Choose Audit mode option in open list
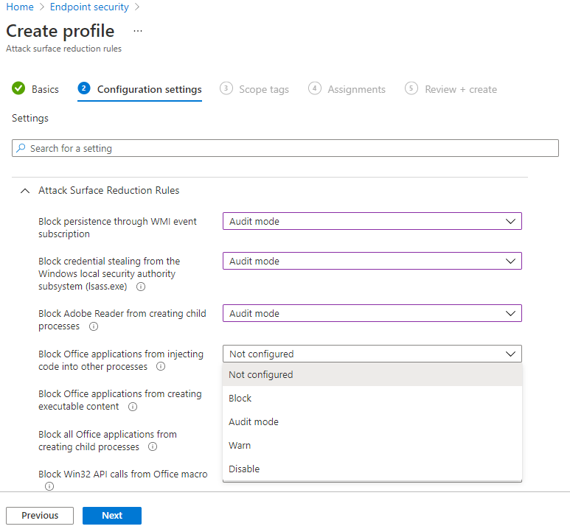Screen dimensions: 570x529 pyautogui.click(x=254, y=422)
